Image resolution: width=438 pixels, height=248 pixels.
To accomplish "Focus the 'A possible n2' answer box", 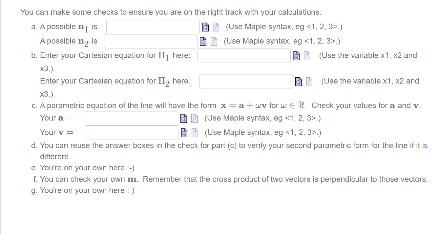I will [x=151, y=41].
